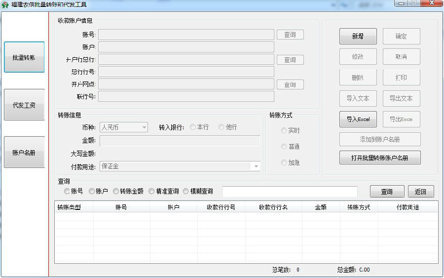Click 转账方式 column header
The height and width of the screenshot is (278, 444).
pyautogui.click(x=359, y=207)
